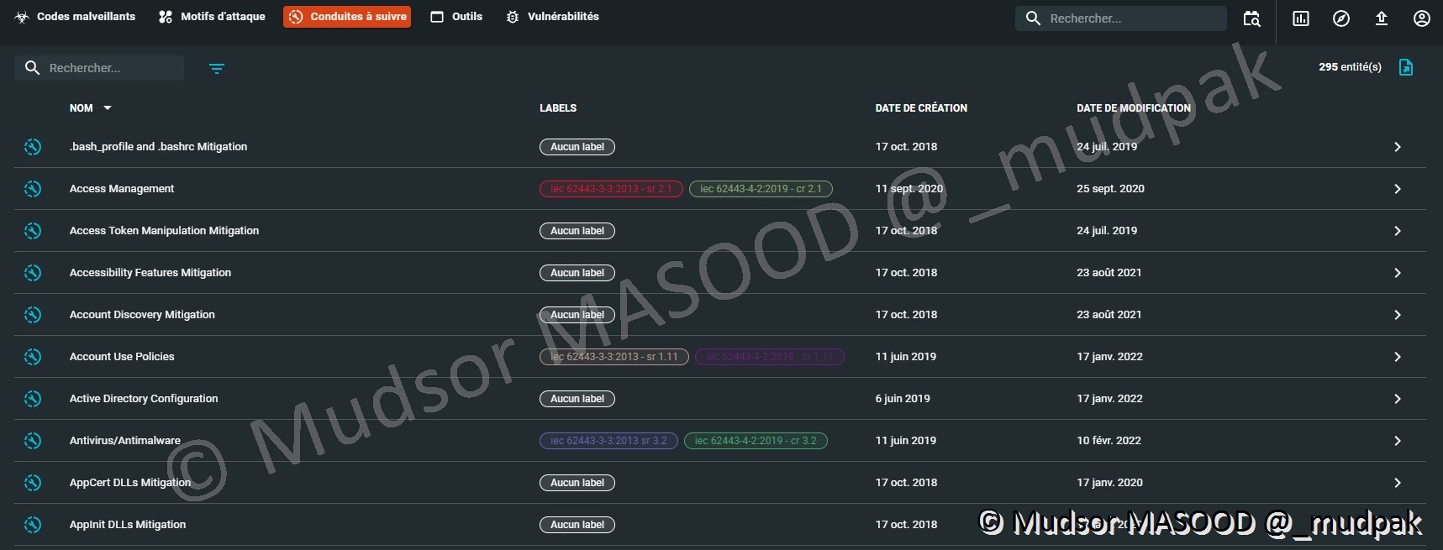Open Access Token Manipulation Mitigation entry
The height and width of the screenshot is (550, 1443).
164,231
